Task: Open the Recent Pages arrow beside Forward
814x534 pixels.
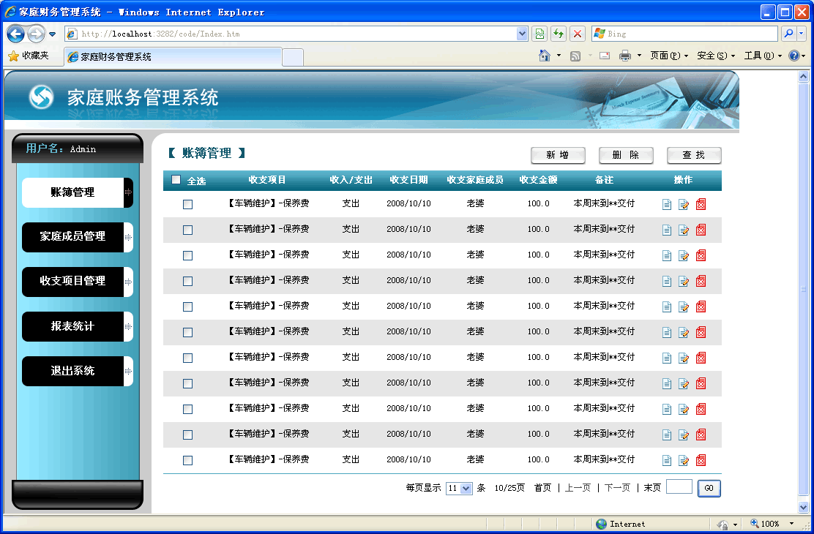Action: coord(53,34)
